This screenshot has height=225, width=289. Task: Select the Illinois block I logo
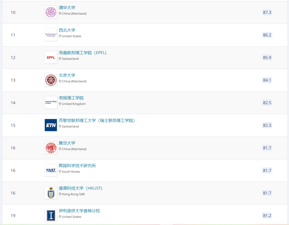coord(51,215)
